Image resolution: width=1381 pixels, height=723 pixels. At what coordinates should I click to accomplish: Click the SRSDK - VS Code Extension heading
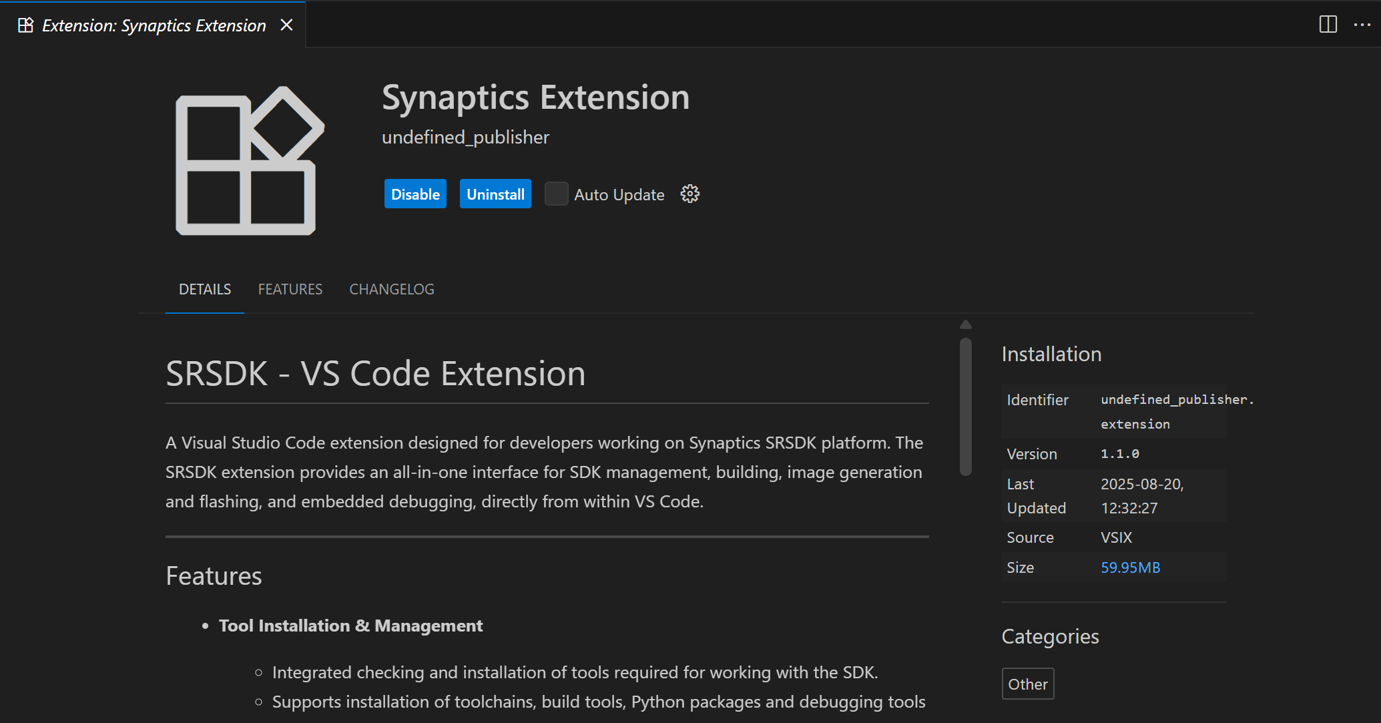[x=375, y=374]
